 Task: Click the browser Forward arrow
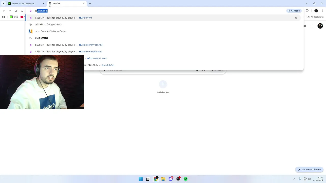coord(10,11)
